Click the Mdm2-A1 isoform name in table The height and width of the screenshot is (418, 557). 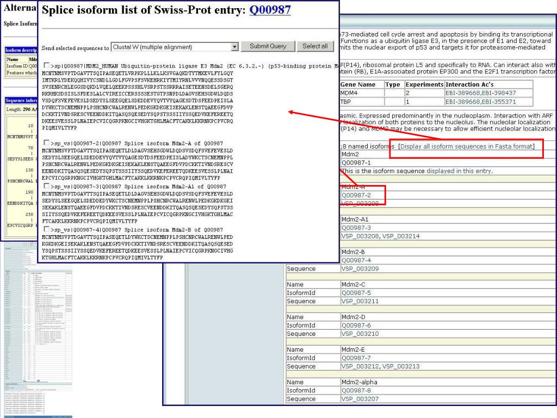pyautogui.click(x=355, y=219)
